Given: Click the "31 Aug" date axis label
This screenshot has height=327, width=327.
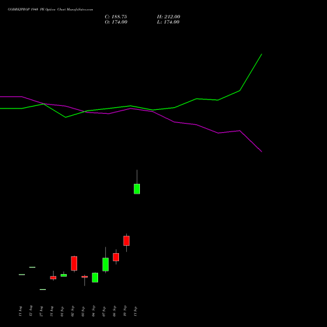Looking at the screenshot, I should [x=52, y=311].
